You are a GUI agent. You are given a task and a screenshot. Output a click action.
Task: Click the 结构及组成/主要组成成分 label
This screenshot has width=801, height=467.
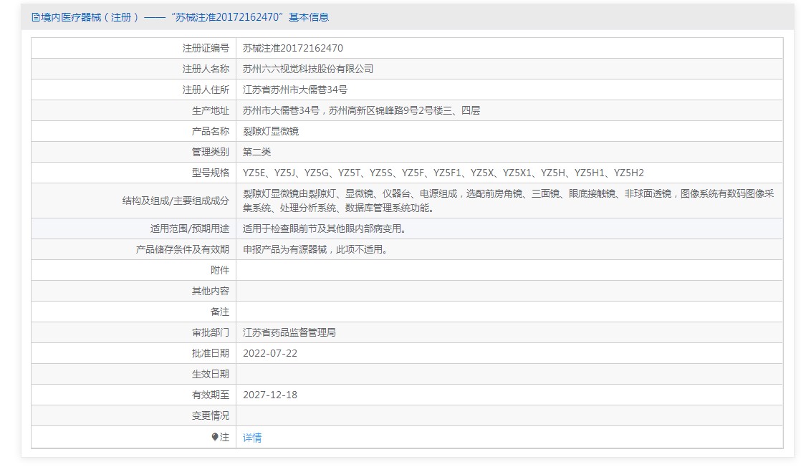tap(176, 201)
